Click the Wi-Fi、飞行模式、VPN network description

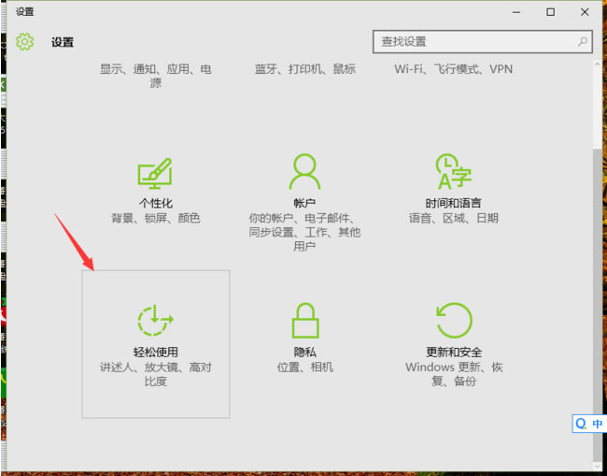pyautogui.click(x=453, y=69)
